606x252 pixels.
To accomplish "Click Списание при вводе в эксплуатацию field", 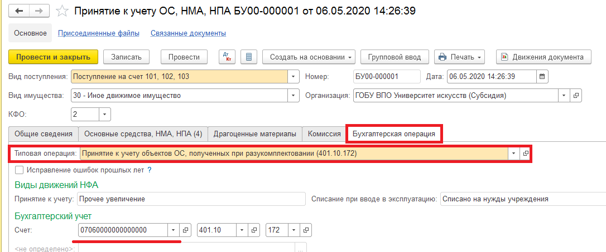I will [523, 199].
